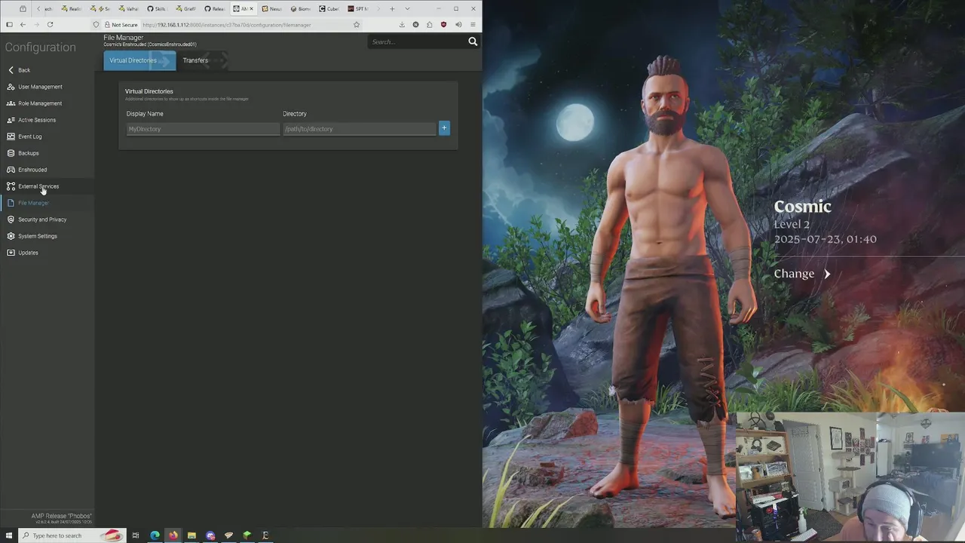
Task: Switch to Transfers tab
Action: click(202, 60)
